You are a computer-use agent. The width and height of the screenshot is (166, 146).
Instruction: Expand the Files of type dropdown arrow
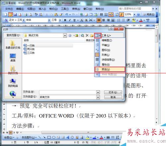click(98, 97)
